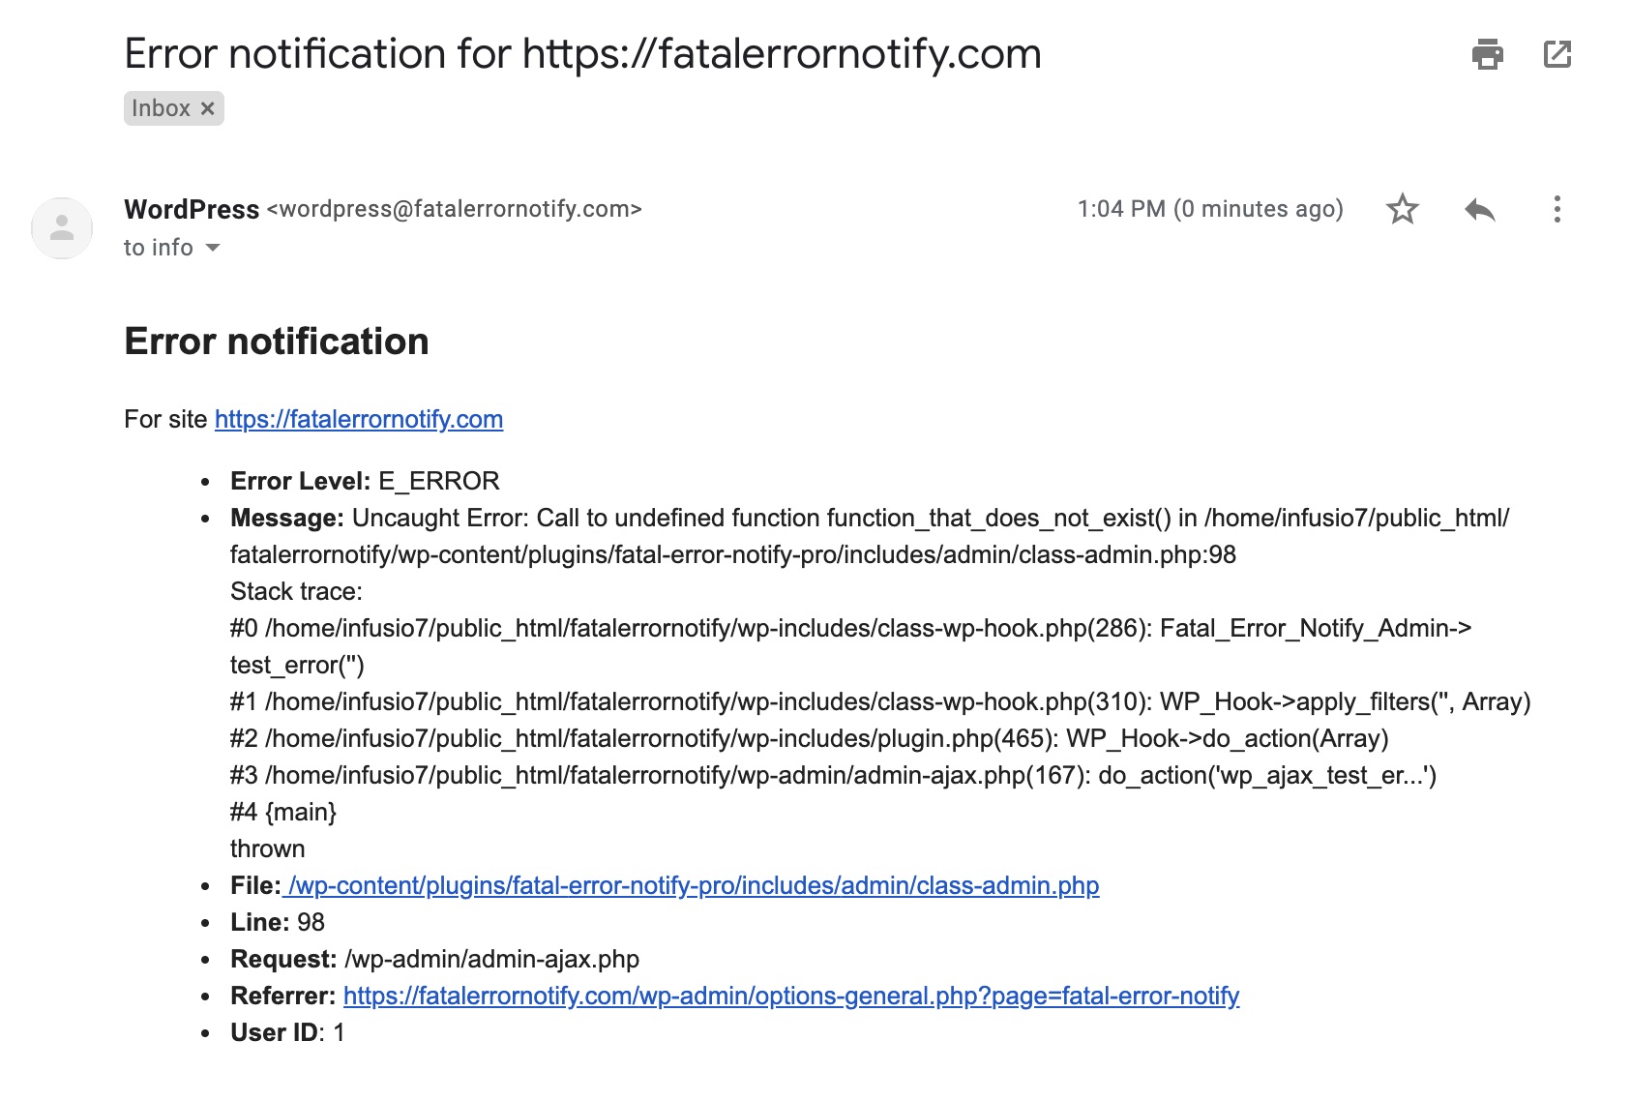Star the error notification email
The image size is (1631, 1101).
(x=1403, y=209)
